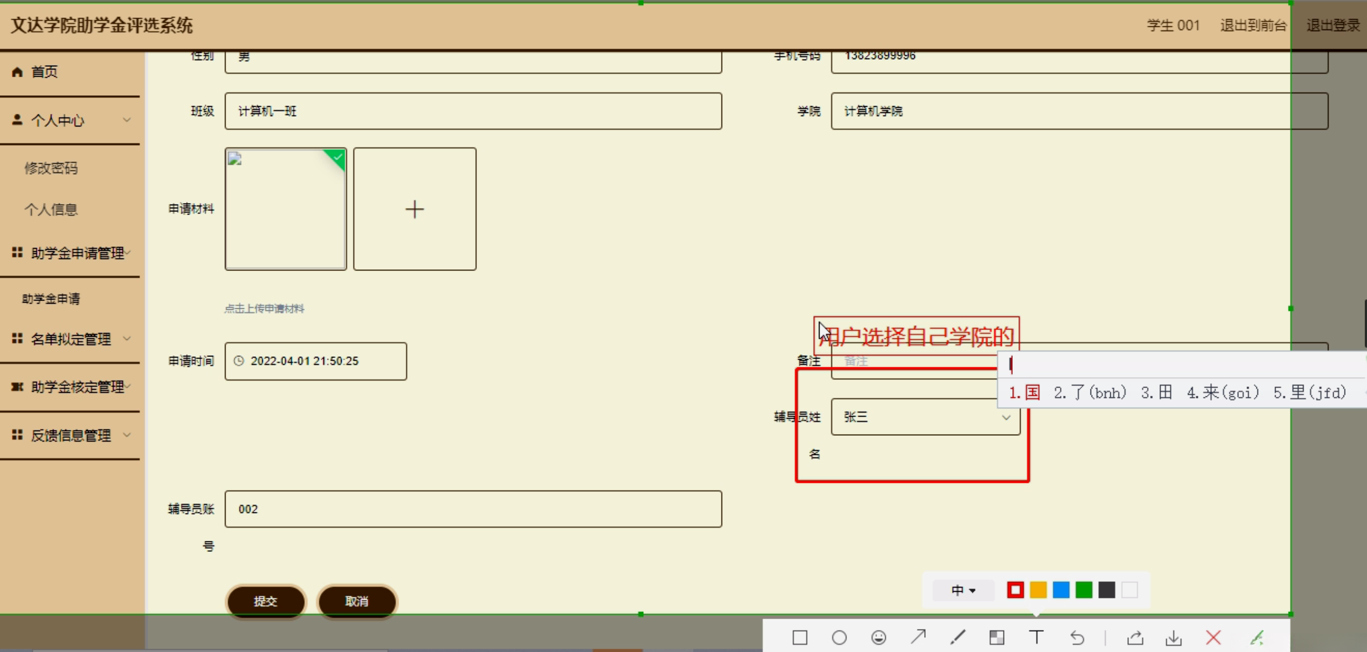
Task: Select the pencil brush tool
Action: tap(958, 637)
